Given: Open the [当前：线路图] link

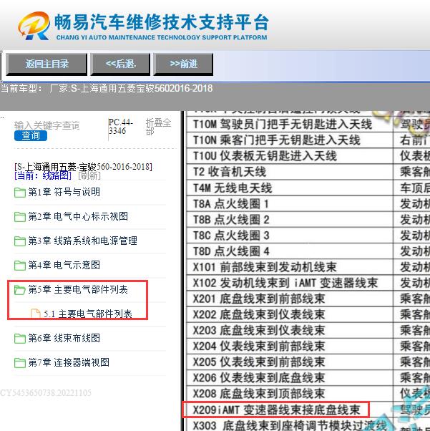Looking at the screenshot, I should tap(43, 175).
